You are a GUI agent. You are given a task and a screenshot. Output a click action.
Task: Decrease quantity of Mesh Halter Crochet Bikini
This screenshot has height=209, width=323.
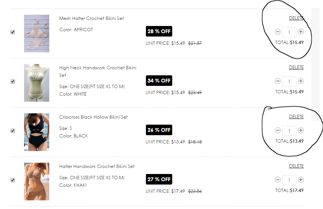tap(278, 32)
